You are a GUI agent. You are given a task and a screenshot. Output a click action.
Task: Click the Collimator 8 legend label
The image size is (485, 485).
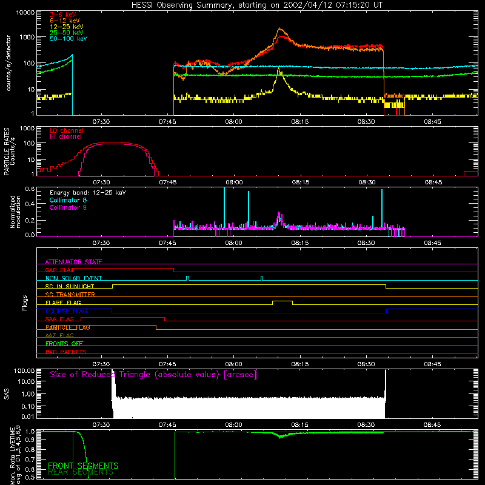pyautogui.click(x=68, y=200)
